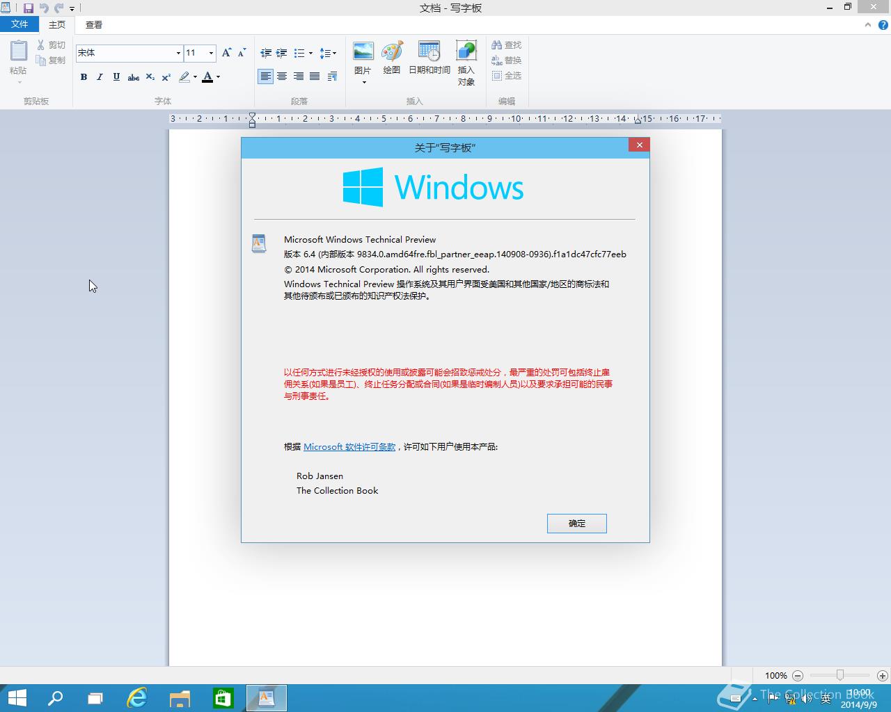Toggle Italic formatting

tap(100, 77)
